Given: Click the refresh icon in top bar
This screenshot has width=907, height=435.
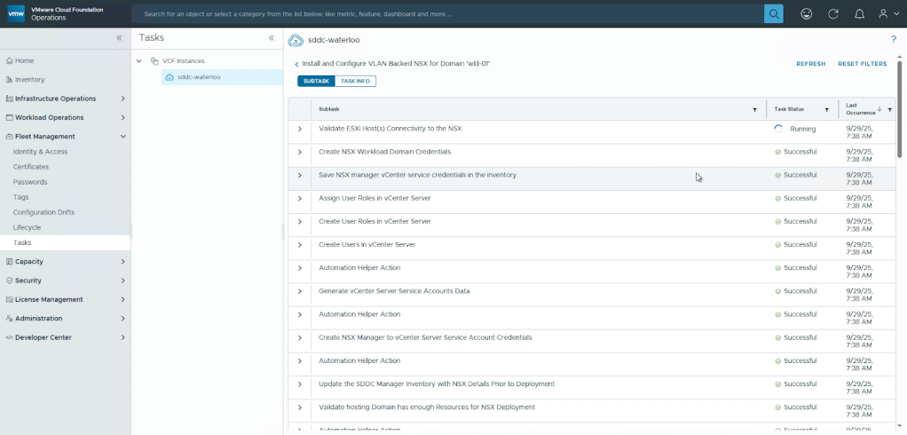Looking at the screenshot, I should [832, 14].
